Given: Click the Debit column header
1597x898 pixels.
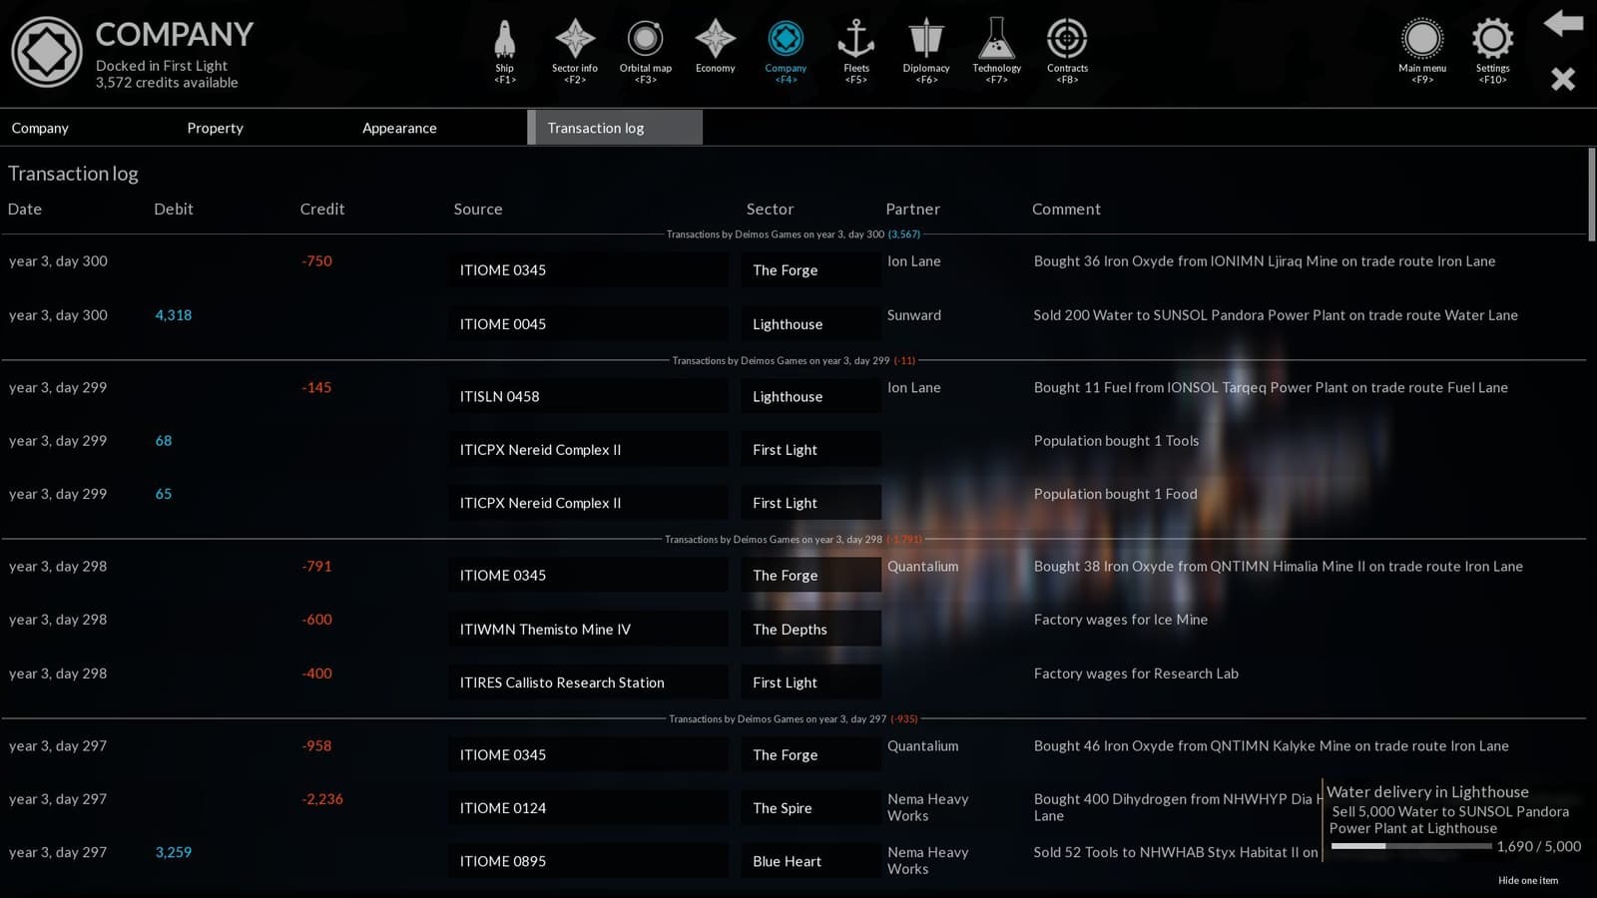Looking at the screenshot, I should 174,209.
